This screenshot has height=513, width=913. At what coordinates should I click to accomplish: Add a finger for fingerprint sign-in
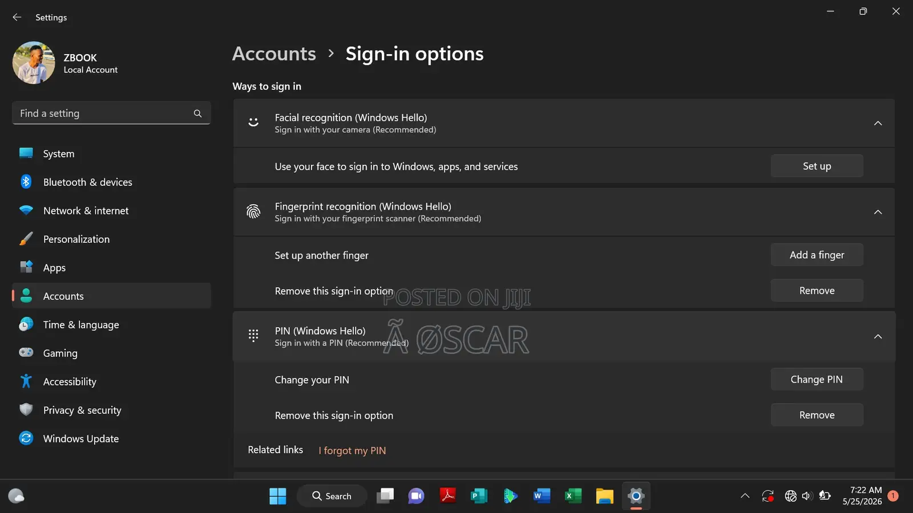(817, 255)
